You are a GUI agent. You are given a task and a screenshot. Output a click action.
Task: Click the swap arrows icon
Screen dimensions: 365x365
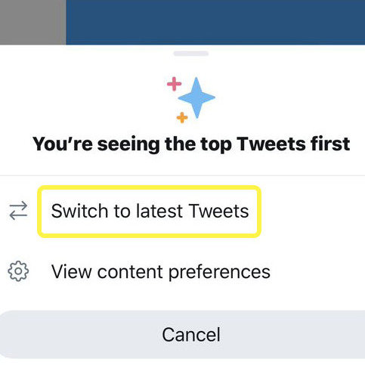click(x=18, y=210)
